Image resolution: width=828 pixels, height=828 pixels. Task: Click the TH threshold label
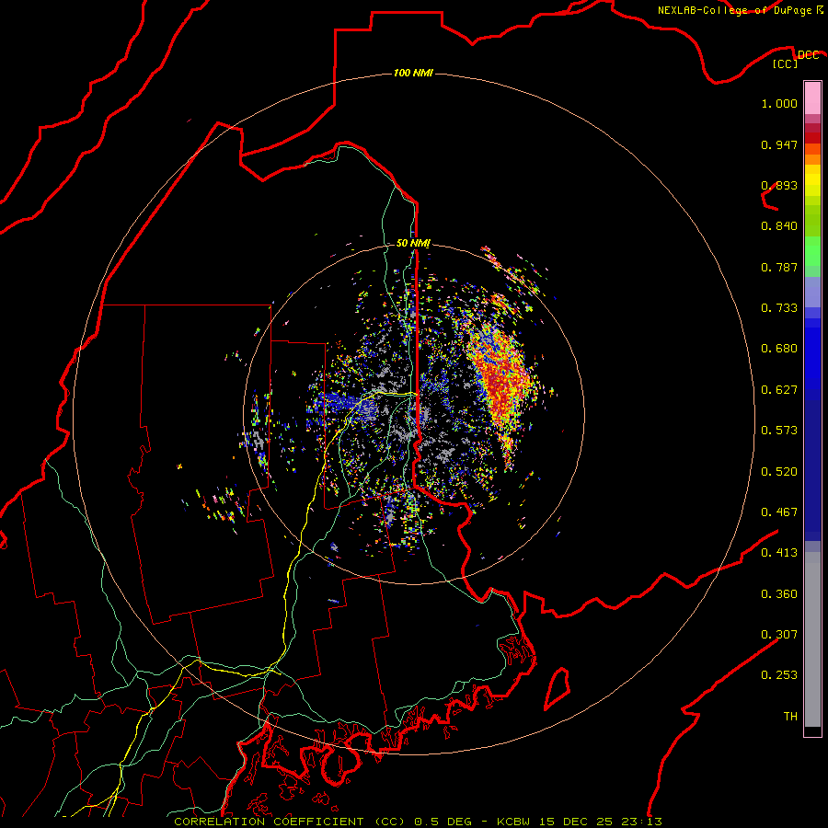click(x=790, y=717)
